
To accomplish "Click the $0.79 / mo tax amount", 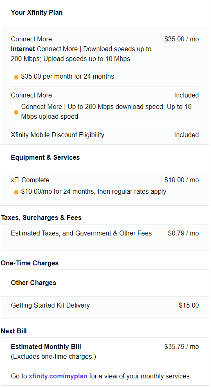I will point(183,233).
